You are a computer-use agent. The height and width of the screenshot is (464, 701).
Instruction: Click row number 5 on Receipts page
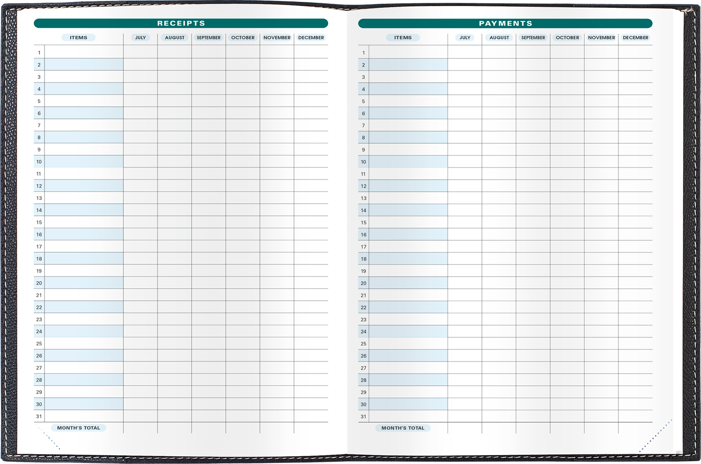39,101
